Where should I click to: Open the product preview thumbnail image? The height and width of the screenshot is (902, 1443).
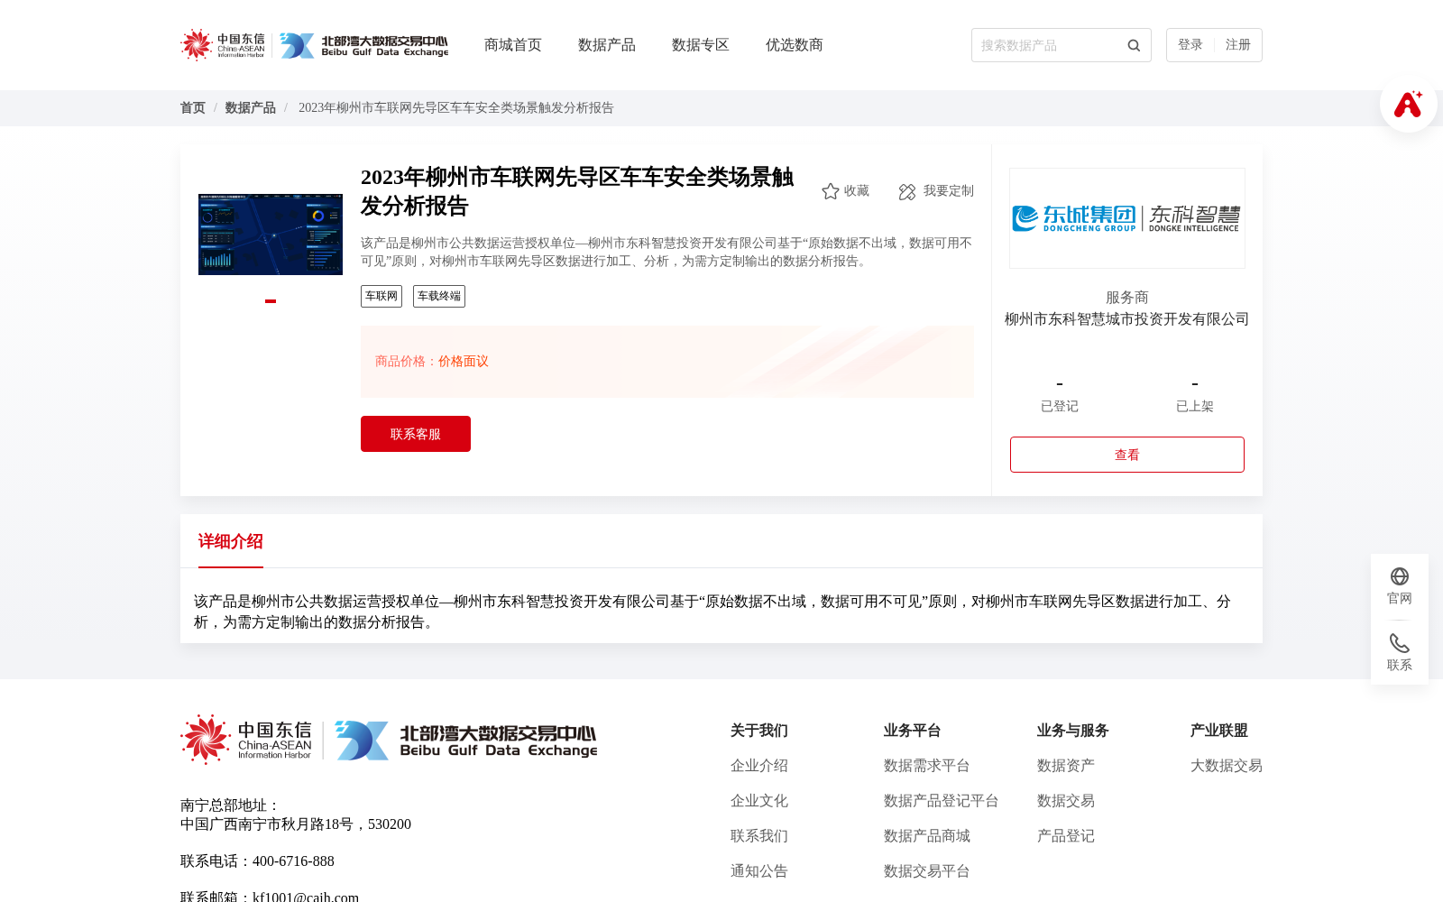[x=271, y=235]
